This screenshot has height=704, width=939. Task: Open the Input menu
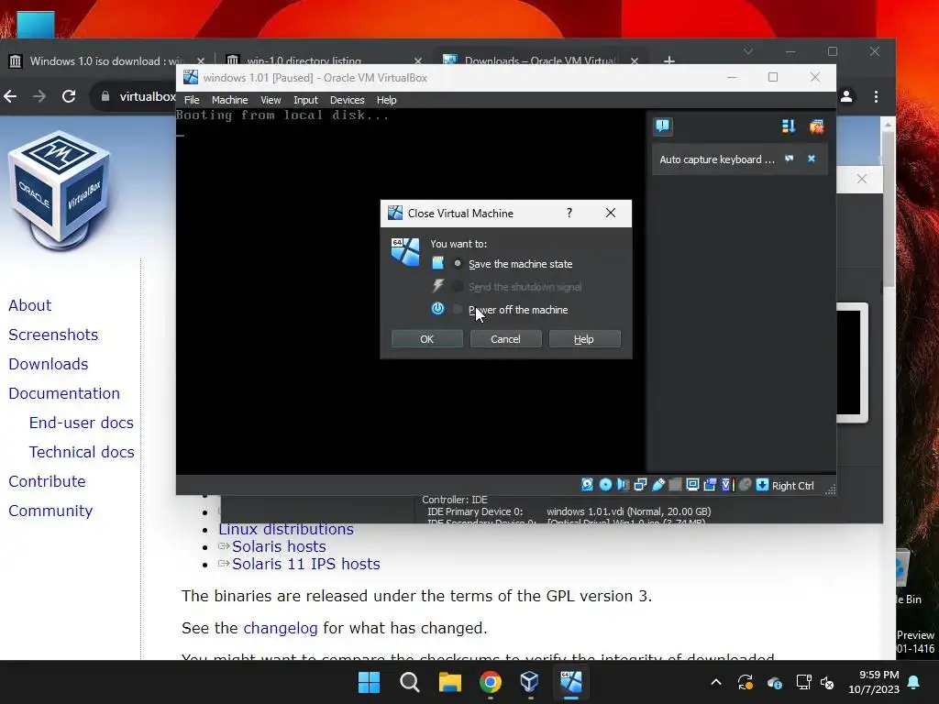[305, 100]
